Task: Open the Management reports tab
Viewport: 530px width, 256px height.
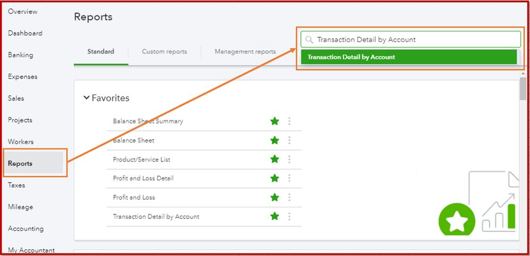Action: tap(245, 51)
